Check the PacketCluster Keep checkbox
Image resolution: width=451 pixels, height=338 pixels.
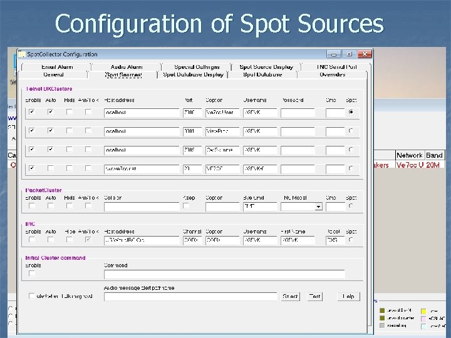pyautogui.click(x=186, y=206)
